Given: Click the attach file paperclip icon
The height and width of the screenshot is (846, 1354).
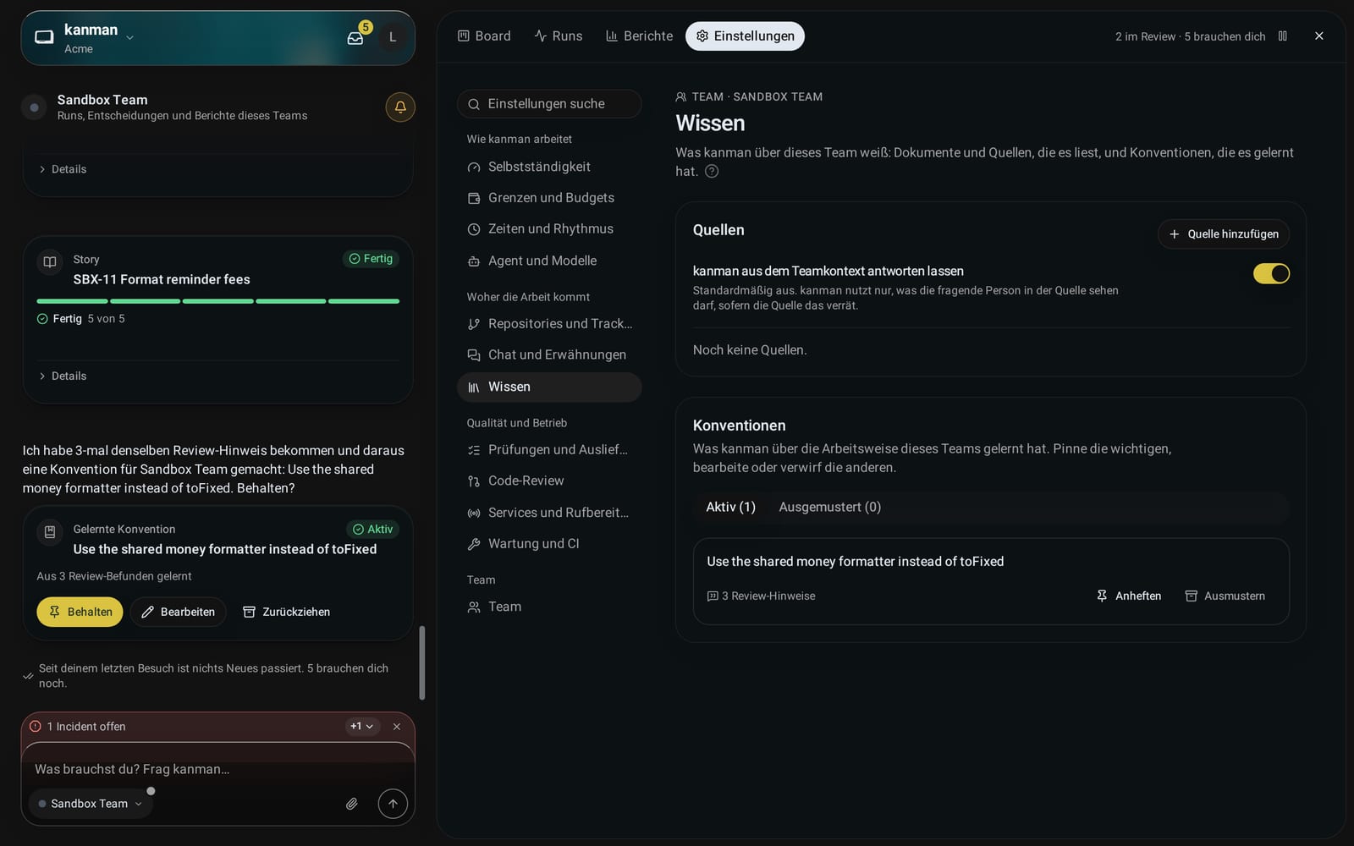Looking at the screenshot, I should click(352, 804).
